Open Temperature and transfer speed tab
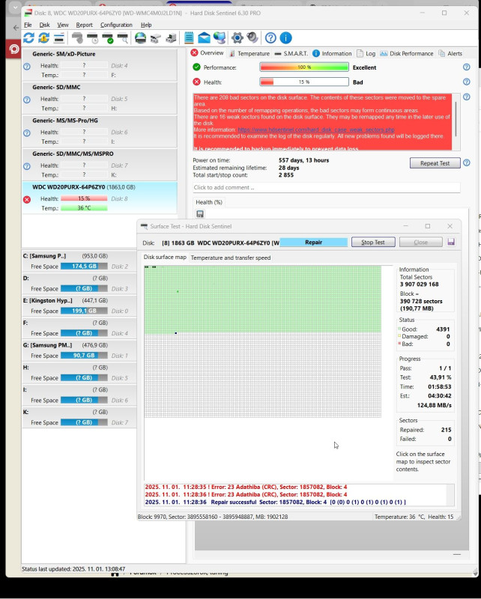This screenshot has height=599, width=481. tap(231, 258)
